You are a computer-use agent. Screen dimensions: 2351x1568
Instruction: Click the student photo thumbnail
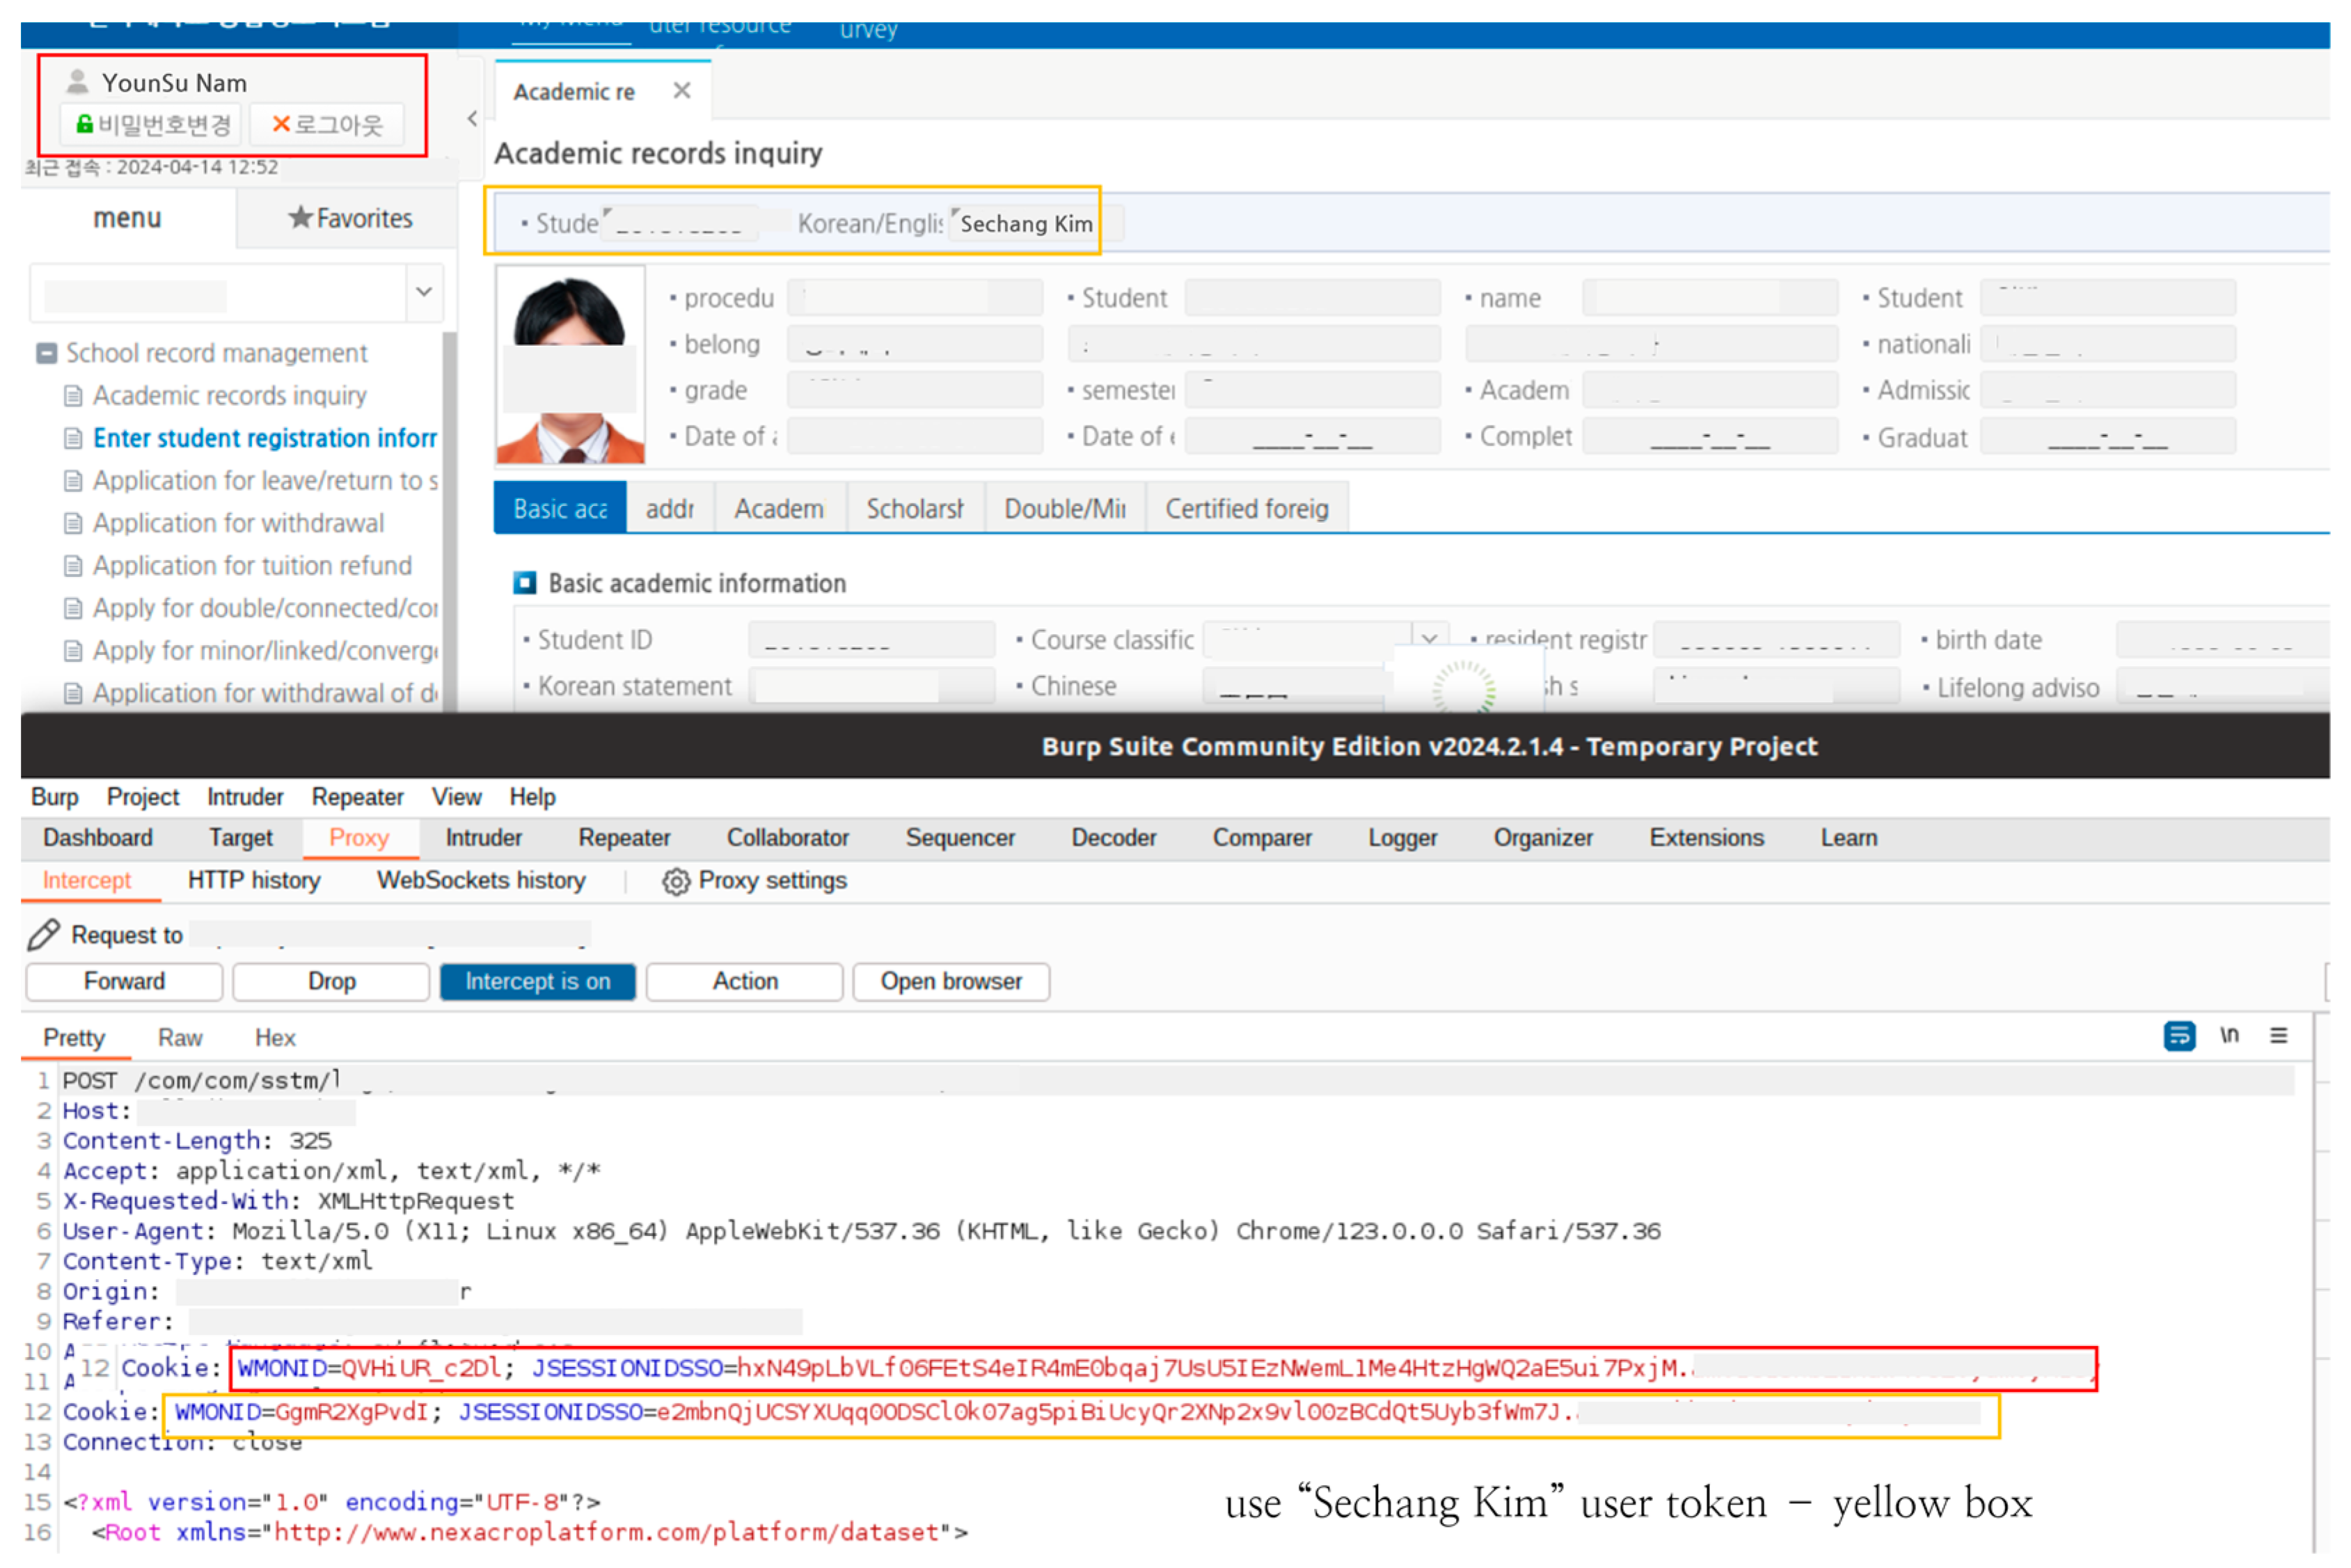point(570,366)
